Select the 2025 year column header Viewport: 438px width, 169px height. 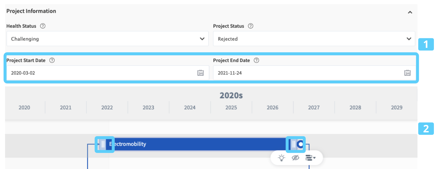231,107
